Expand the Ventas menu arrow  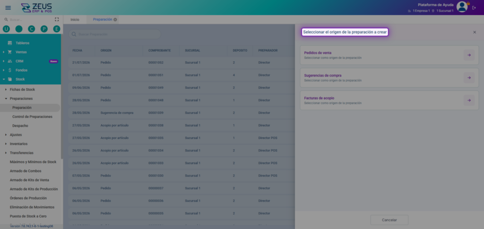(3, 52)
